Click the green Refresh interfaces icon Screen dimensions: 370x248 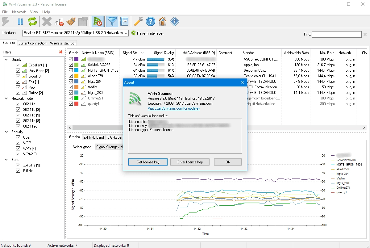(x=134, y=33)
